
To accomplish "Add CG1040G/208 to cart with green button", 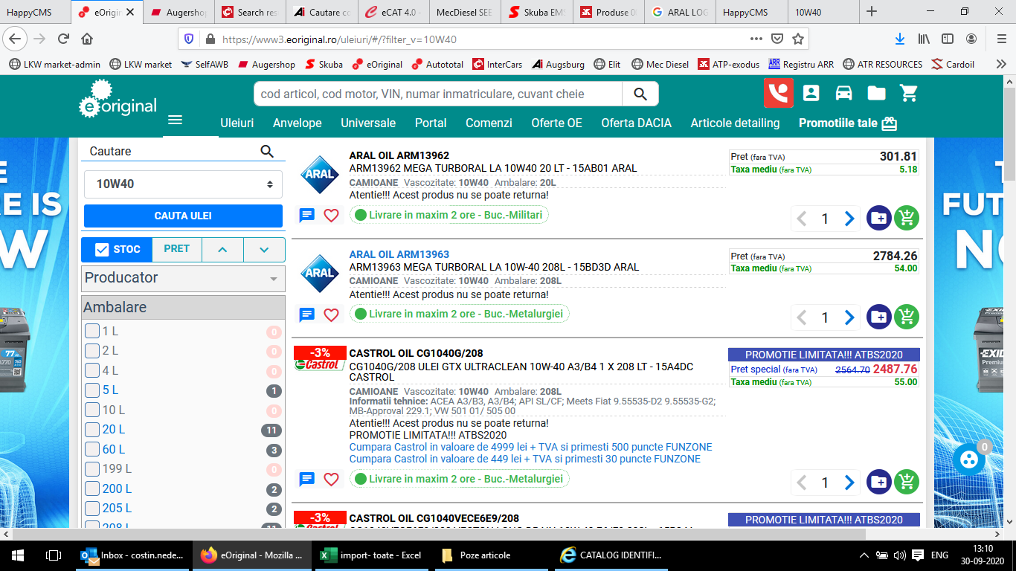I will coord(907,482).
